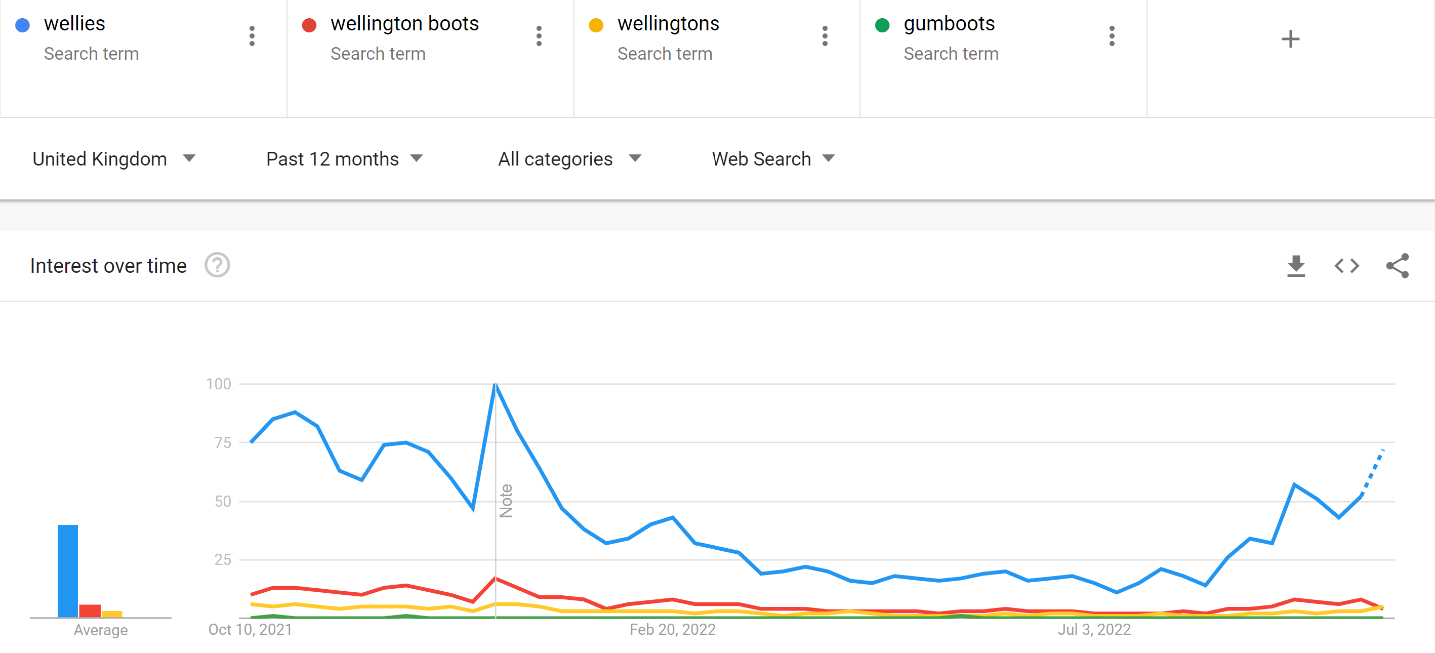Image resolution: width=1435 pixels, height=653 pixels.
Task: Open the wellingtons term options menu
Action: pyautogui.click(x=825, y=36)
